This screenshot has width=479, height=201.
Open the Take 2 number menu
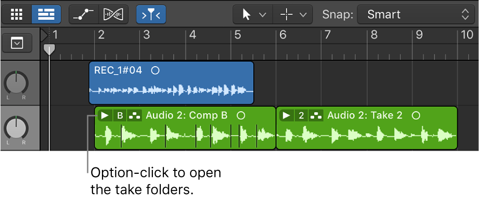(301, 116)
